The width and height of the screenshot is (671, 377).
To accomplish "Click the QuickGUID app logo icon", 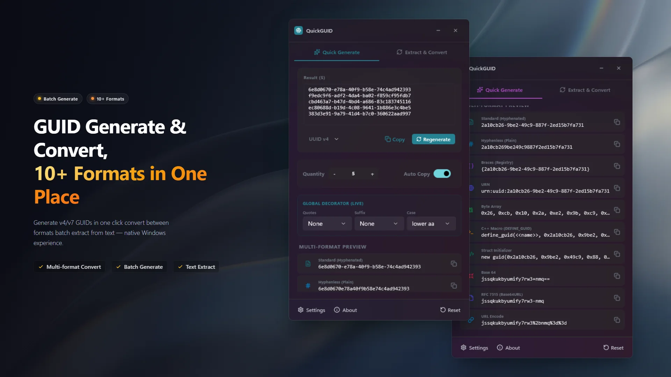I will 298,31.
